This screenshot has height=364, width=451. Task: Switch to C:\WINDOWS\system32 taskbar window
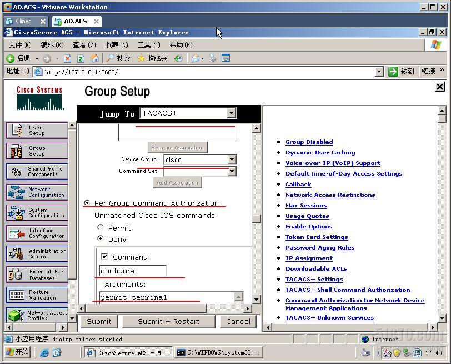click(219, 352)
